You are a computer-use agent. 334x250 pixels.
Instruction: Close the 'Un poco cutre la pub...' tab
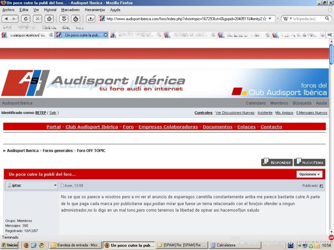[106, 35]
